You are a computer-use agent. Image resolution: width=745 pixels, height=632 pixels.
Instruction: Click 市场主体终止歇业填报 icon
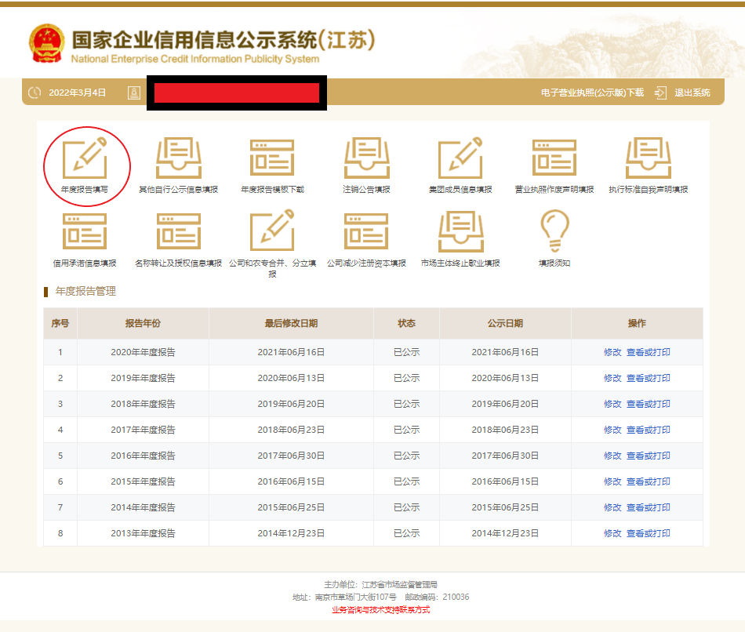point(460,231)
